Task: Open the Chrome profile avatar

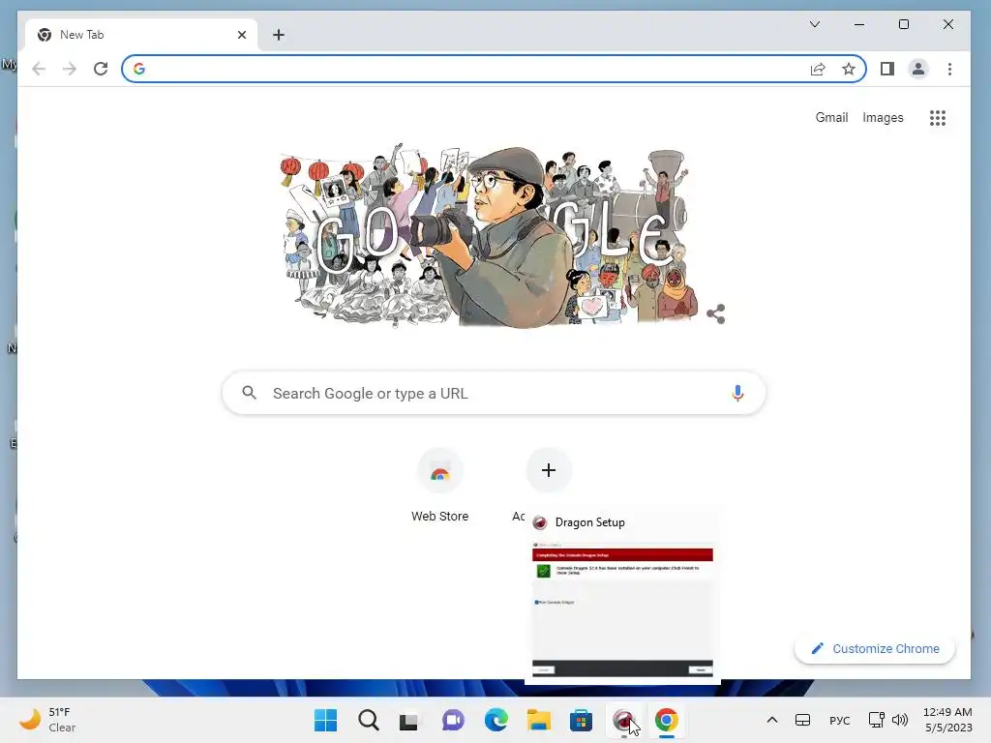Action: pos(918,69)
